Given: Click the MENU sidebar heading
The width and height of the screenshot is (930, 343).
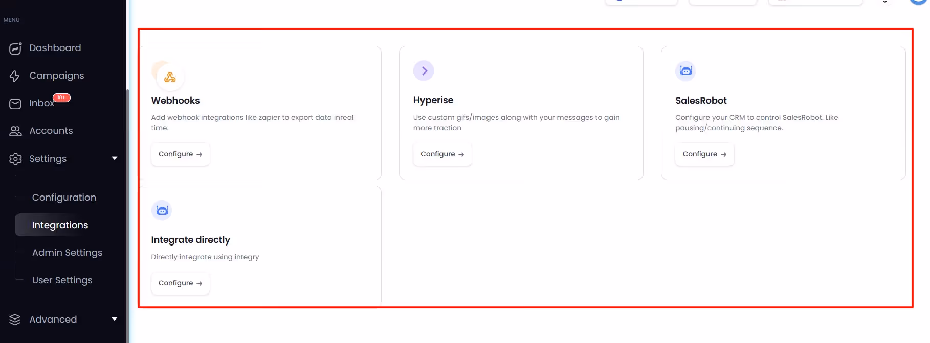Looking at the screenshot, I should [x=11, y=20].
